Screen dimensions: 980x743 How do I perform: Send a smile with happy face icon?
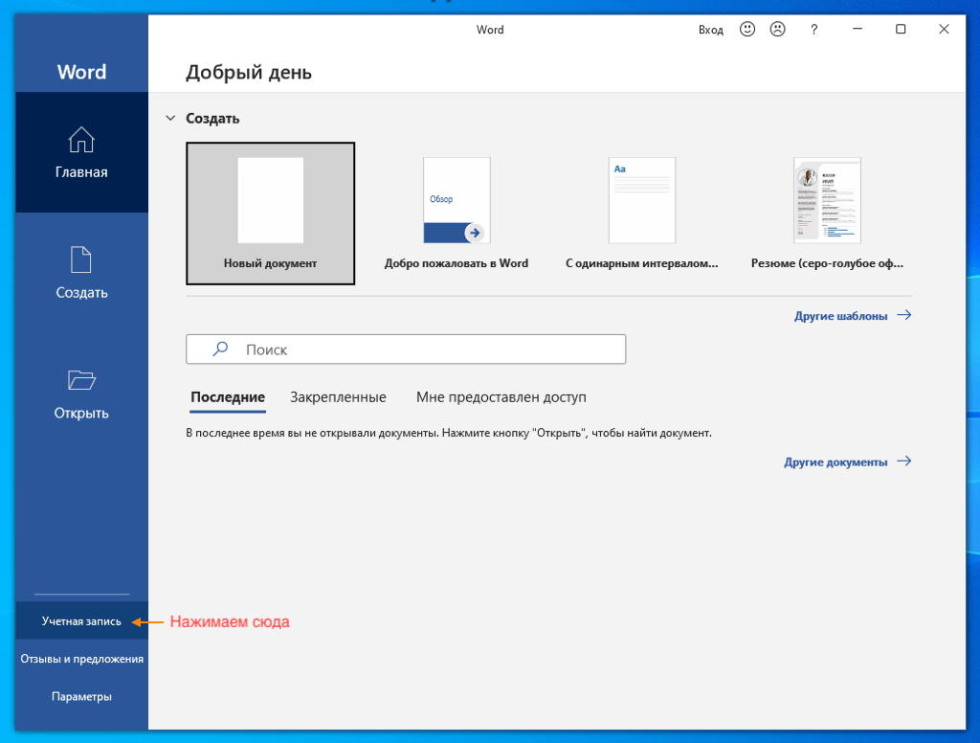(x=747, y=30)
